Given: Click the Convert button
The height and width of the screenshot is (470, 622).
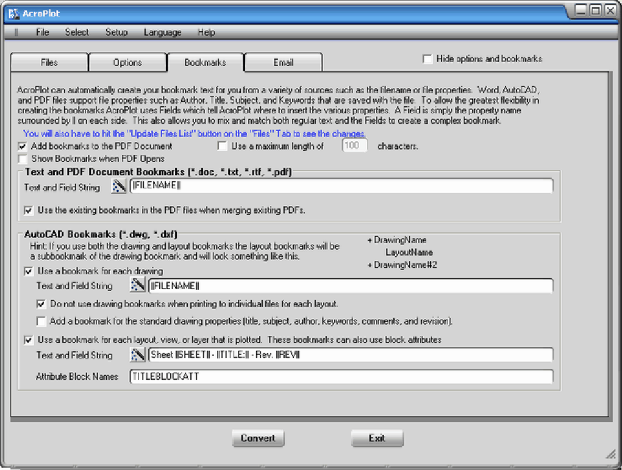Looking at the screenshot, I should 258,438.
